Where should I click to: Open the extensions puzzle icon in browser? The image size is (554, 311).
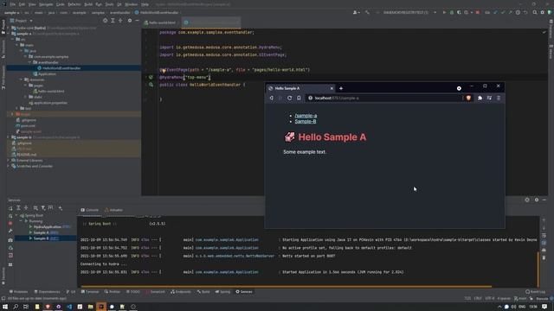(480, 98)
